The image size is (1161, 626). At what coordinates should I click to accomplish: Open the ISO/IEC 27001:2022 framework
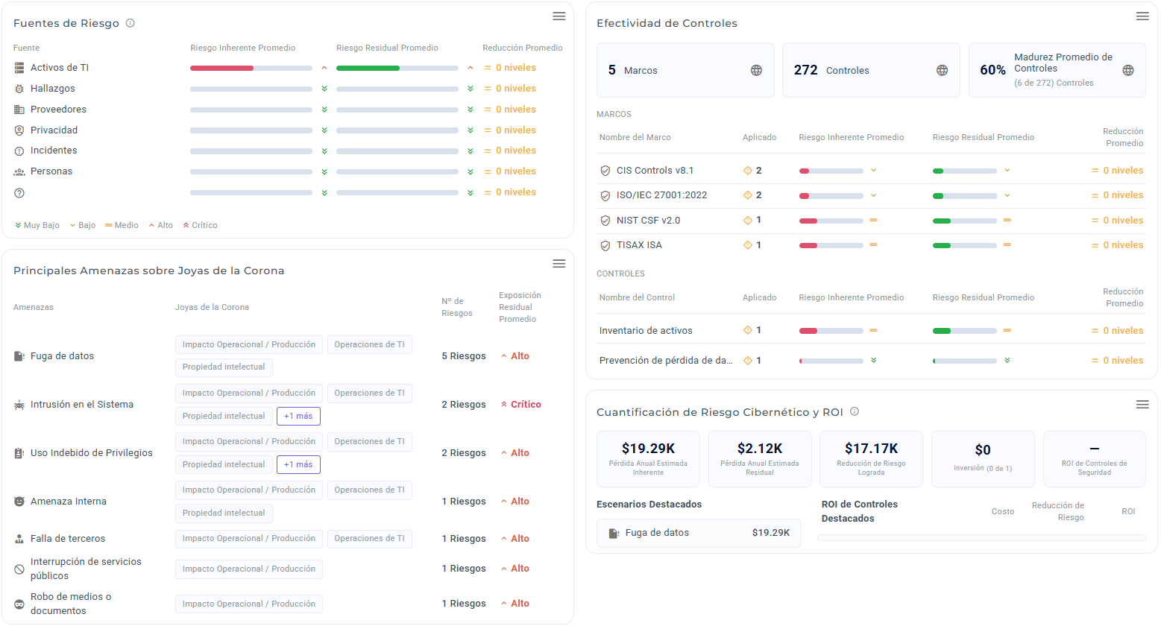(871, 195)
